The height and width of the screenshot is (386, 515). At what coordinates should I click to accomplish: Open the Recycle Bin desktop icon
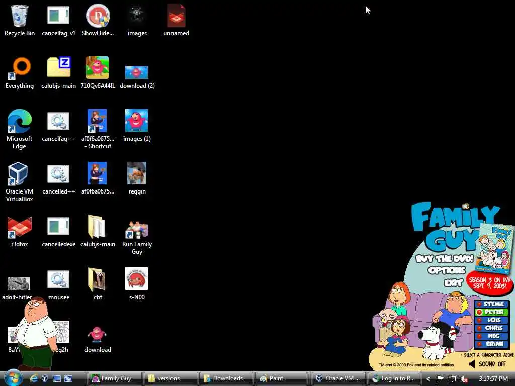[x=20, y=20]
